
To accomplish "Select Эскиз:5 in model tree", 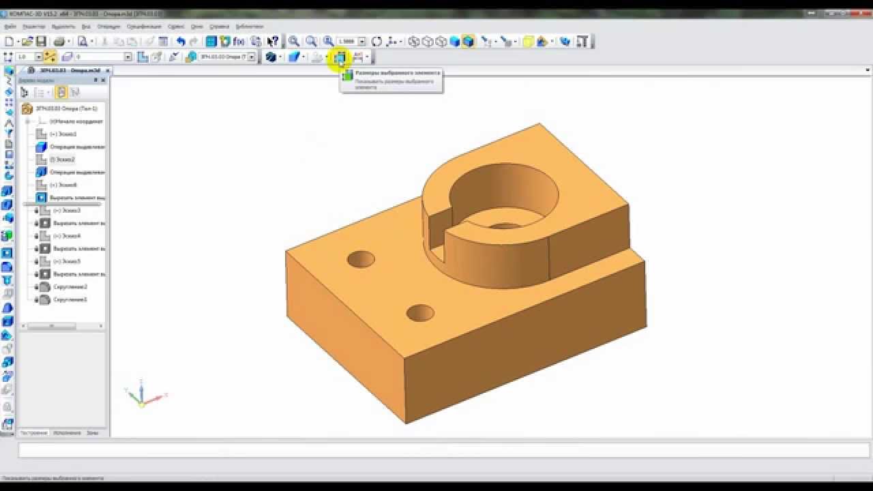I will (67, 261).
